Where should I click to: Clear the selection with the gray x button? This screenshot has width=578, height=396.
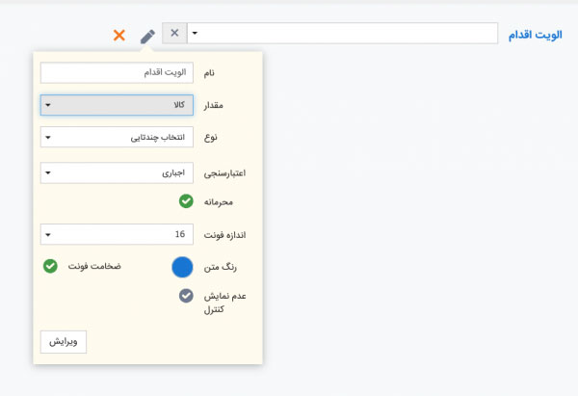(x=174, y=34)
